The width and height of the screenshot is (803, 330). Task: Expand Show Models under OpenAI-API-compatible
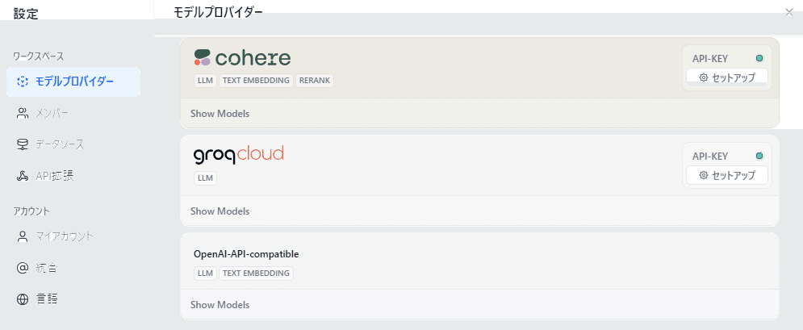point(220,305)
